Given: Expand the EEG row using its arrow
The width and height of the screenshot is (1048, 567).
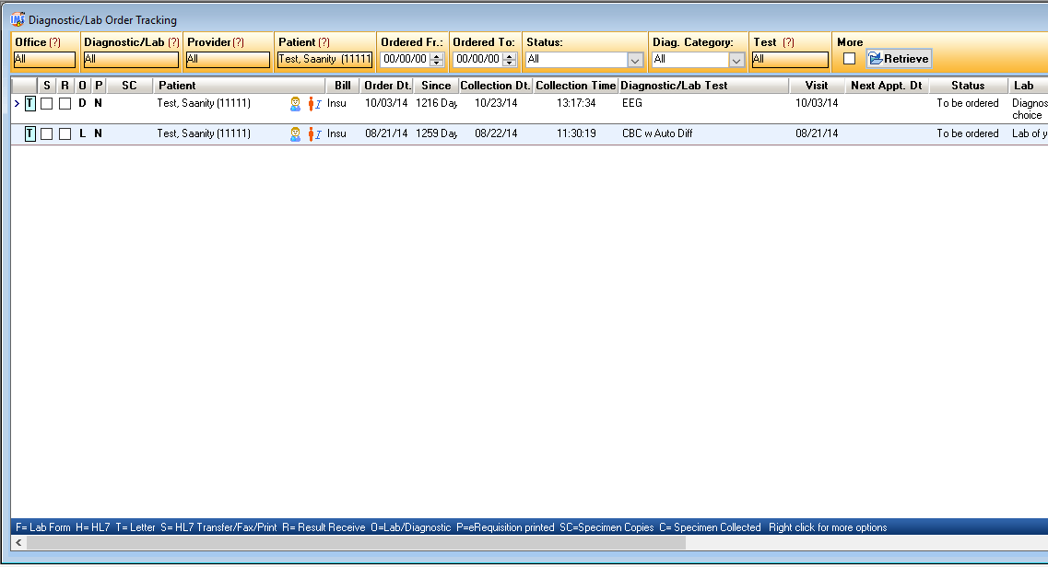Looking at the screenshot, I should (x=16, y=103).
